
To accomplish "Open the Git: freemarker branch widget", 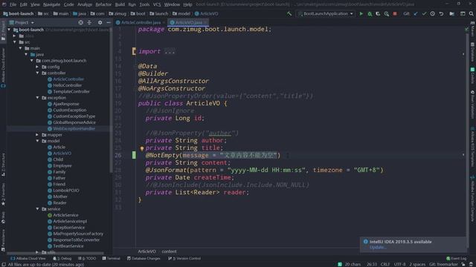I will tap(443, 264).
